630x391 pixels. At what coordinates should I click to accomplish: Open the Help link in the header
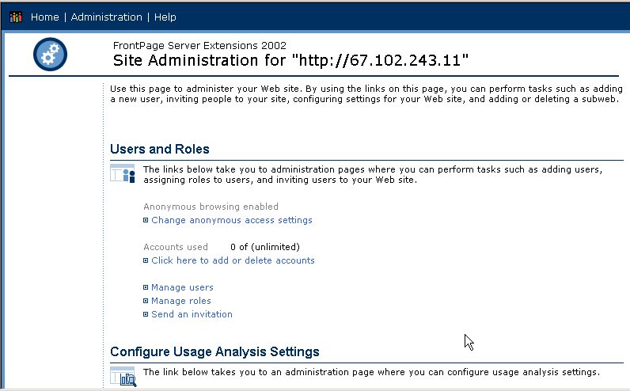point(165,17)
